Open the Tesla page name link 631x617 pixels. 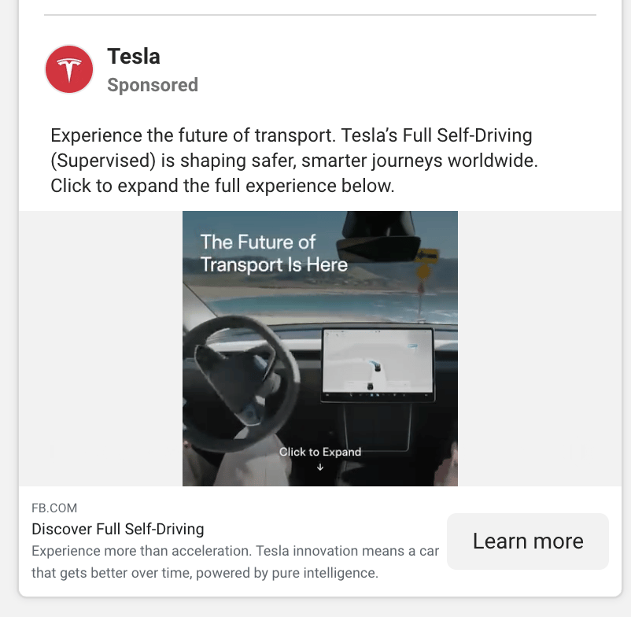[134, 56]
